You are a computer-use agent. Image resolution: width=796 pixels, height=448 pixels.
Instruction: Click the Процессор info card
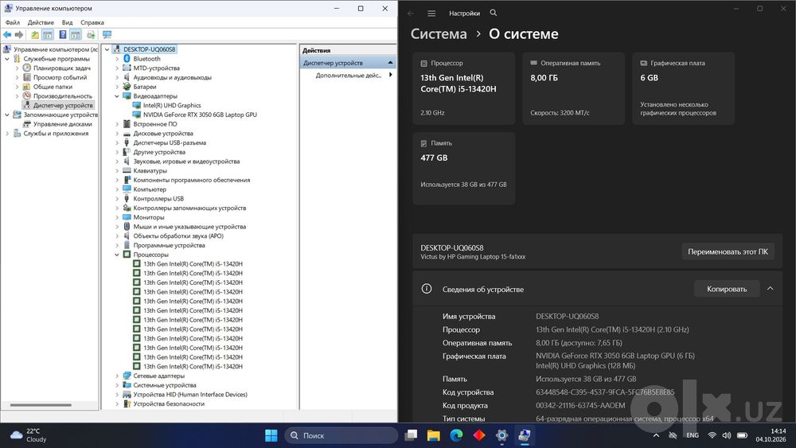463,88
